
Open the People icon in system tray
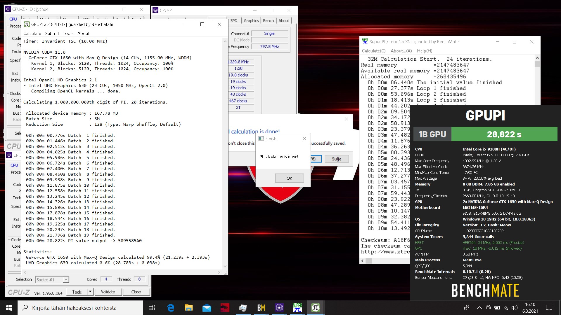(466, 308)
